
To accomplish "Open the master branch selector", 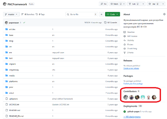I will pyautogui.click(x=11, y=15).
